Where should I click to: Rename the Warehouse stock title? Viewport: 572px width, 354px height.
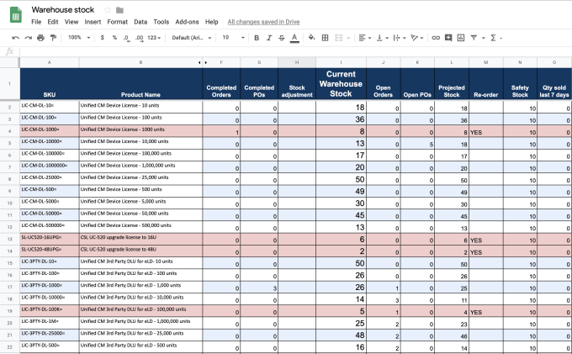[x=63, y=10]
